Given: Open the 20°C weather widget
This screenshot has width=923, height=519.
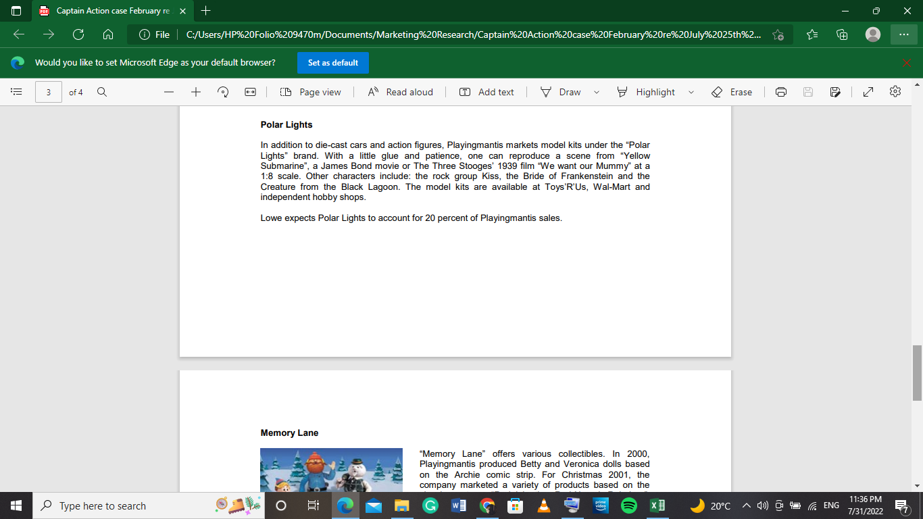Looking at the screenshot, I should (710, 505).
